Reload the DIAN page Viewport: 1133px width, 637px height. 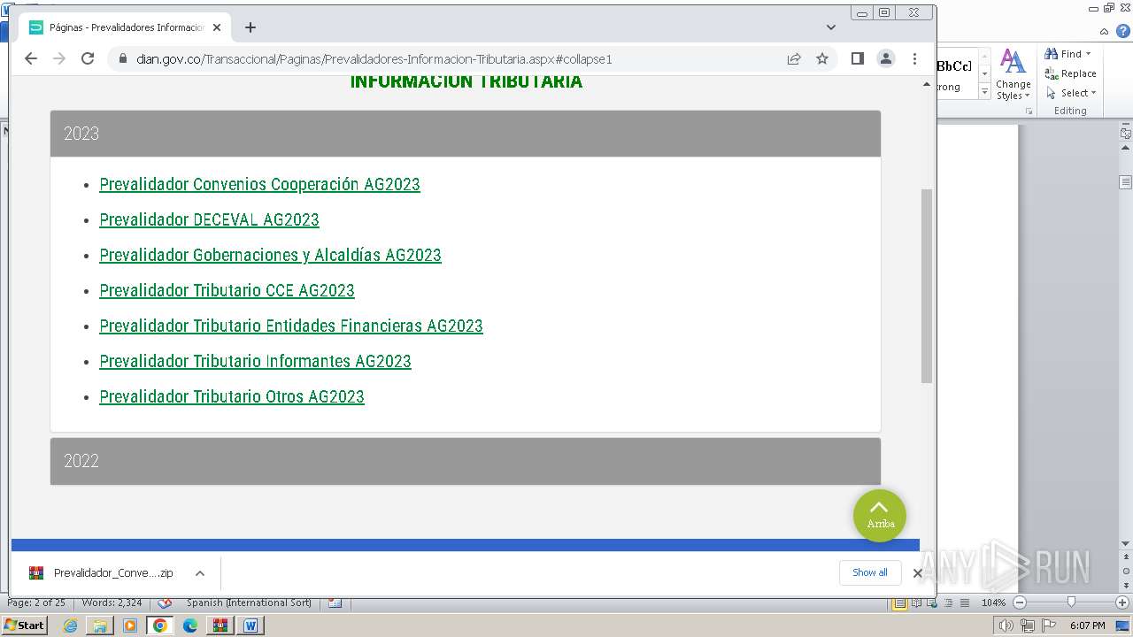coord(88,58)
